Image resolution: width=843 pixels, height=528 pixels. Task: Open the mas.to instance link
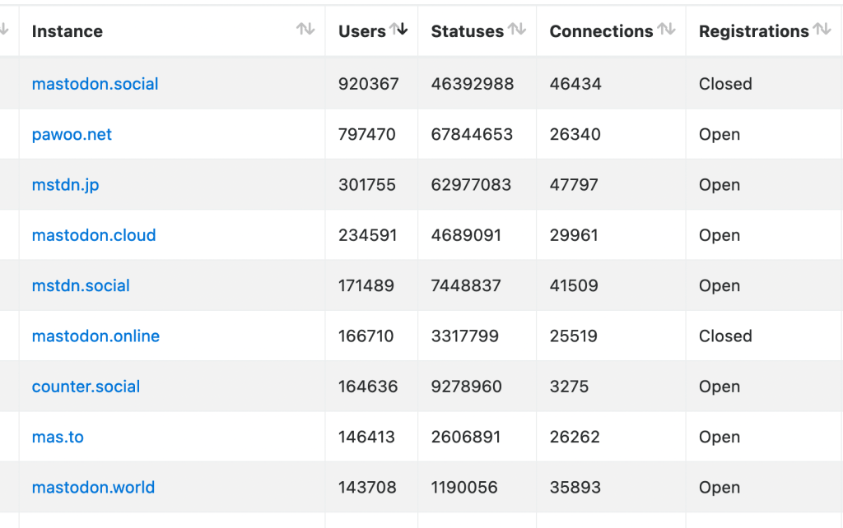point(58,437)
